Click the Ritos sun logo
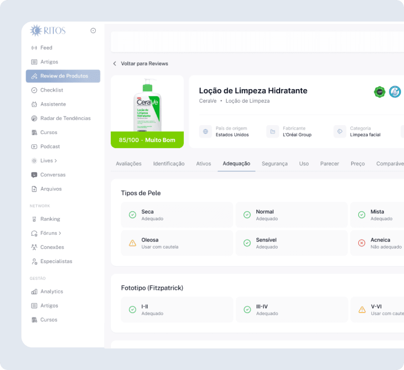The height and width of the screenshot is (370, 404). [x=36, y=30]
